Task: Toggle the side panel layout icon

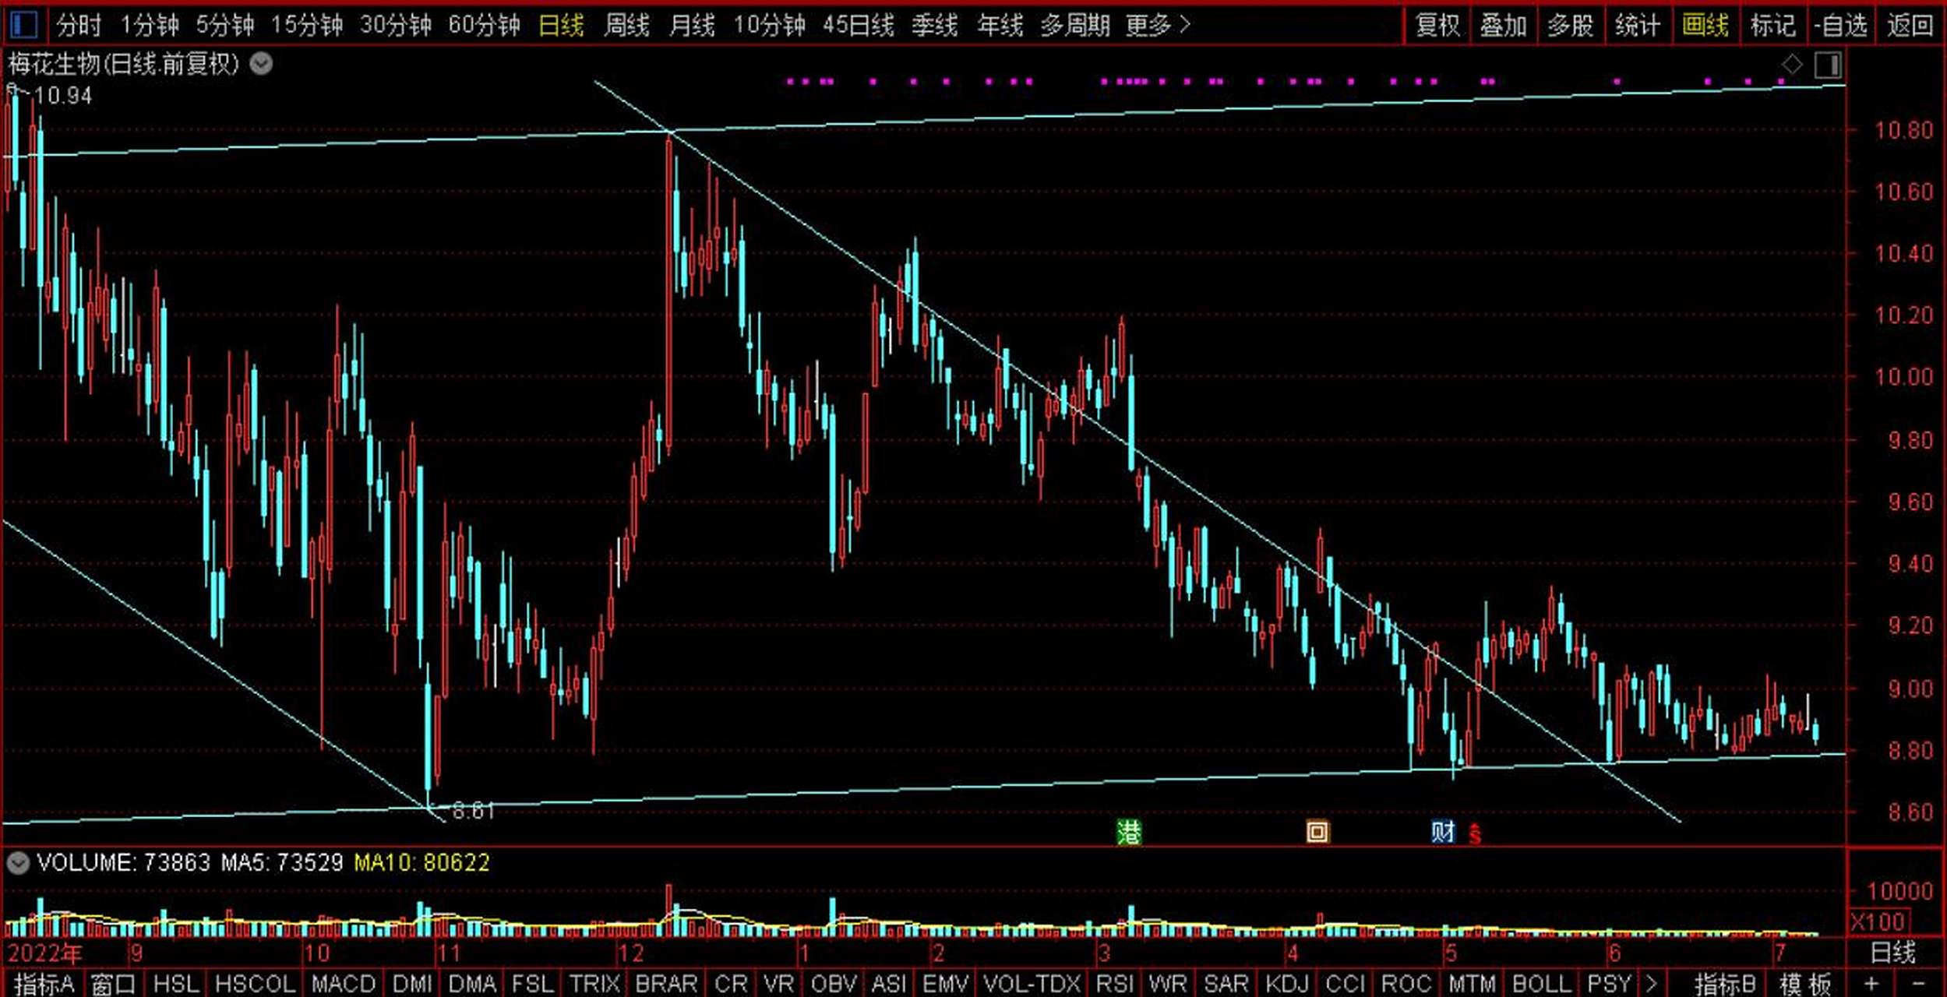Action: coord(1827,65)
